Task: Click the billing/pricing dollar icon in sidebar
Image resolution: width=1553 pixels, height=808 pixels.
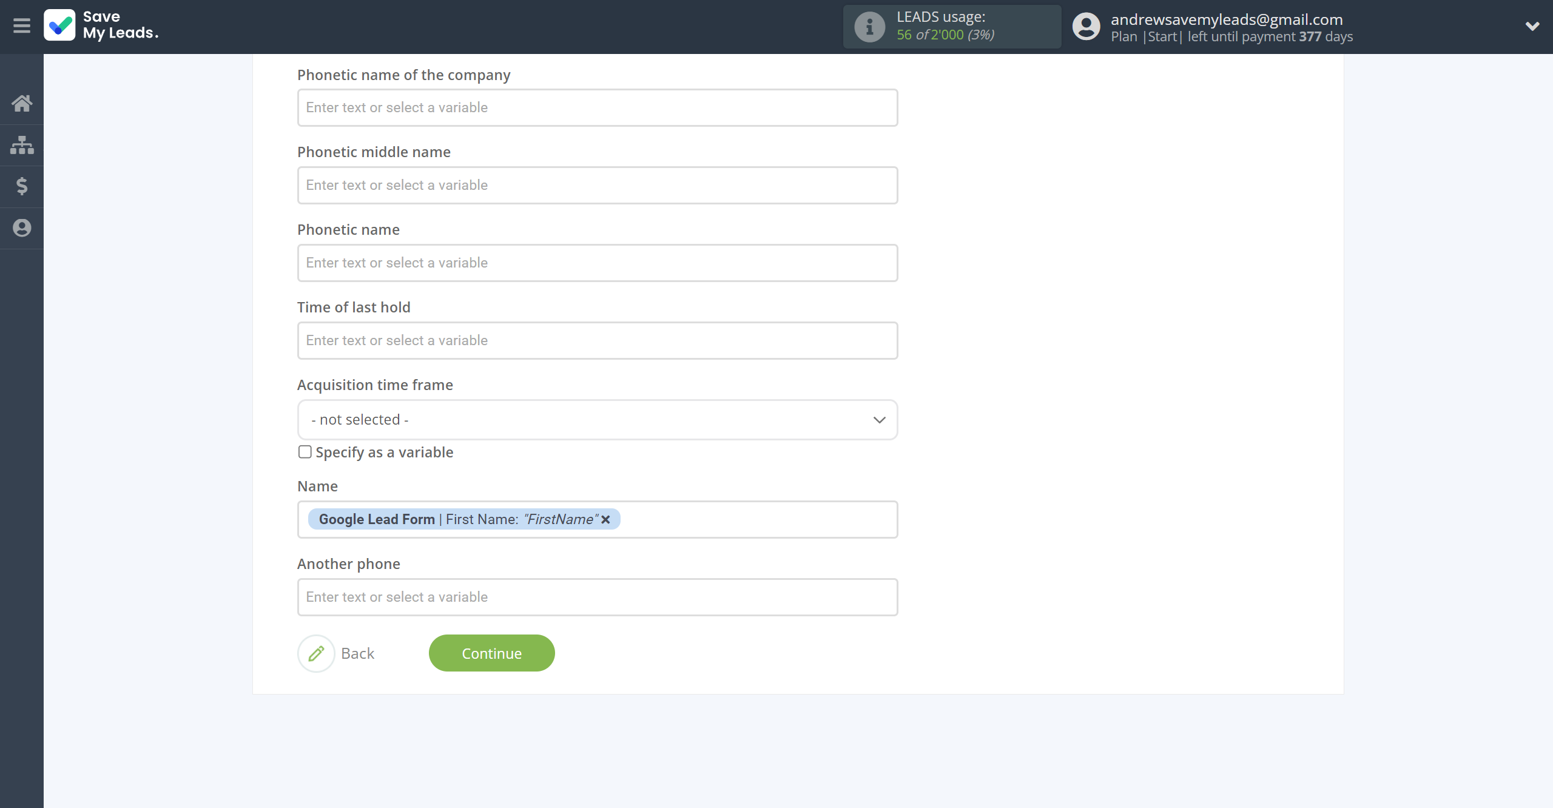Action: click(x=22, y=185)
